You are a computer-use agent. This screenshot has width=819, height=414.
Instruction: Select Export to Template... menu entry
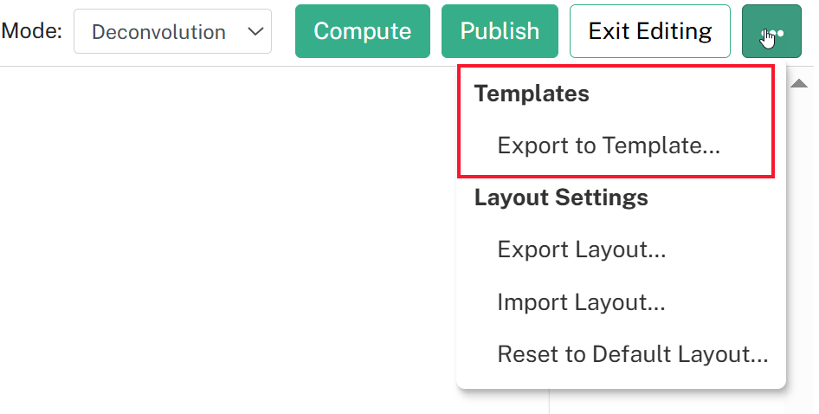click(609, 146)
